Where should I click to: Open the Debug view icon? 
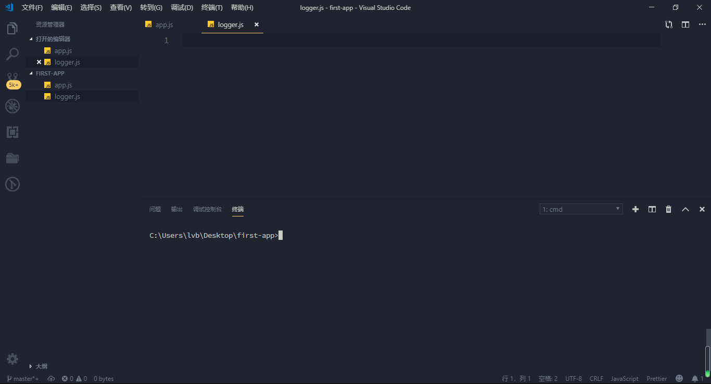(12, 106)
